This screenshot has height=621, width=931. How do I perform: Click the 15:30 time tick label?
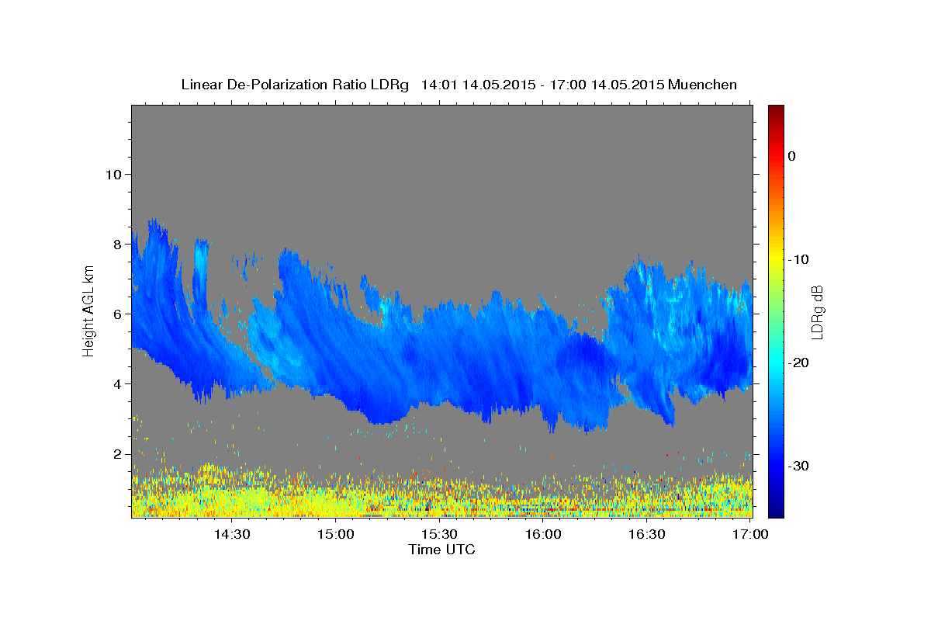point(439,534)
